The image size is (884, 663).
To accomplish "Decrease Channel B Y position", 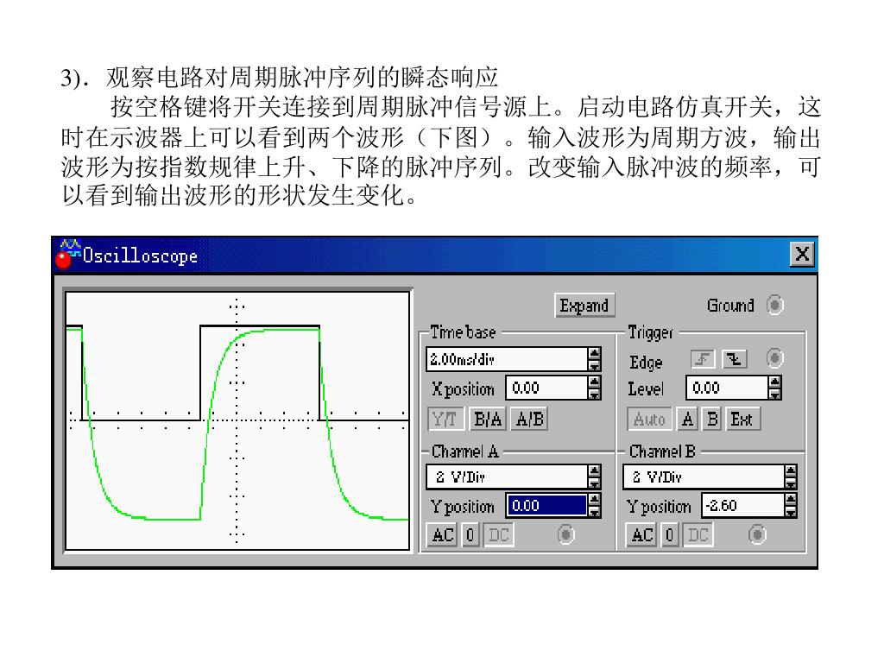I will tap(791, 512).
